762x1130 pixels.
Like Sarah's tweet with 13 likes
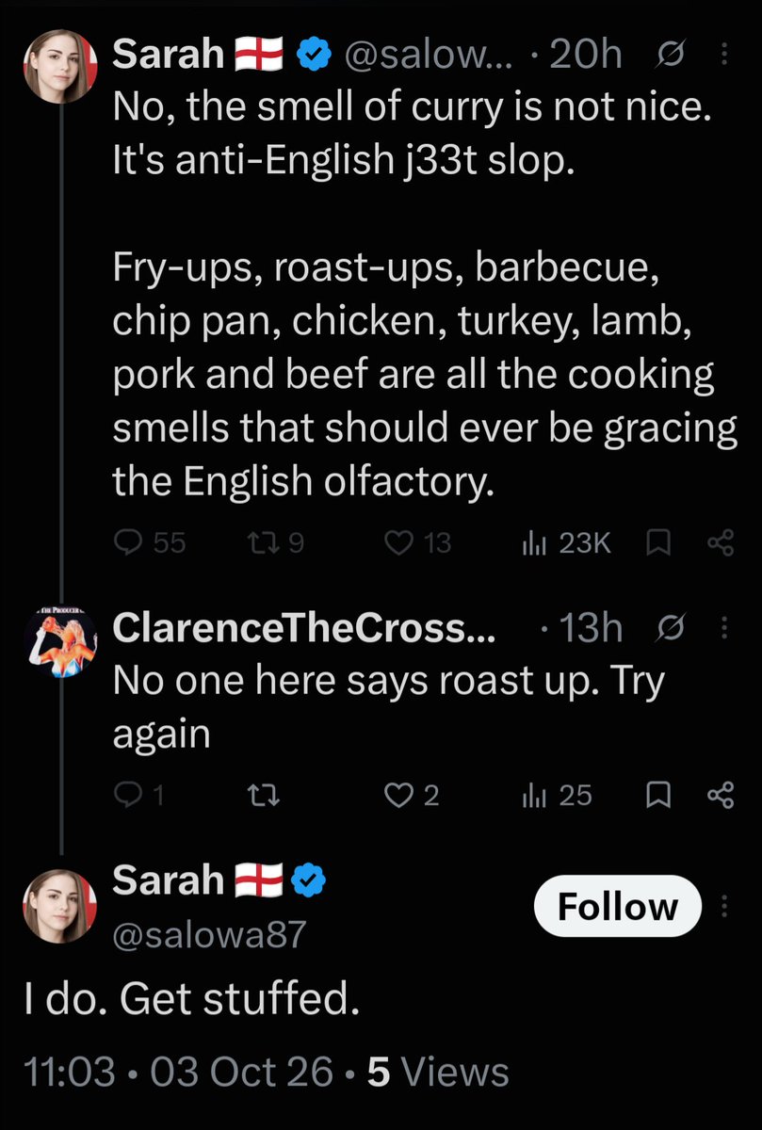[x=417, y=542]
